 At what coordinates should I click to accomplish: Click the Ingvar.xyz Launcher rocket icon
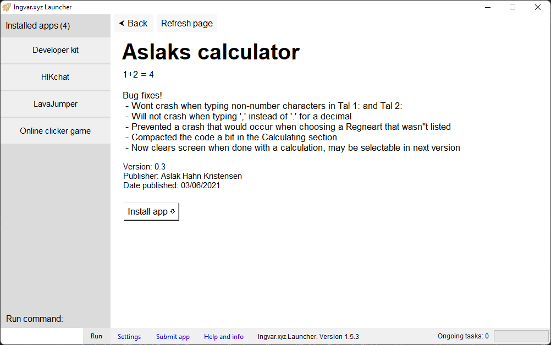[x=7, y=7]
